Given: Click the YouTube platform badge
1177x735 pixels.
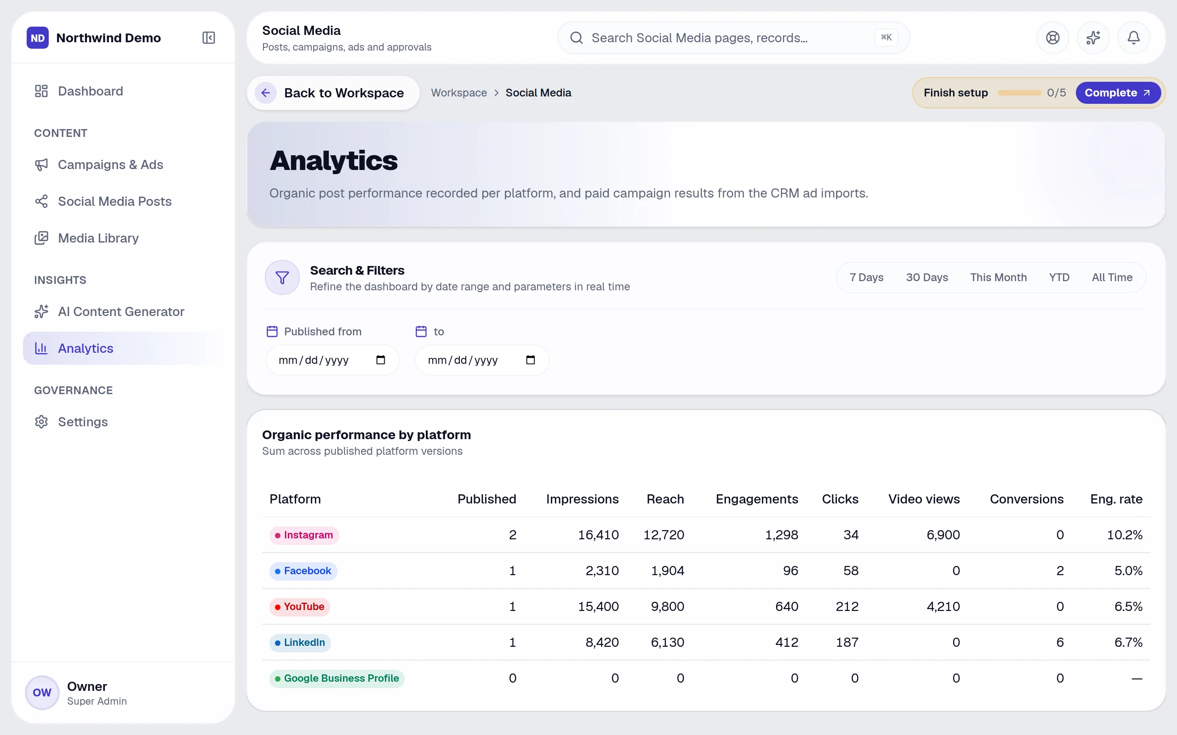Looking at the screenshot, I should 300,607.
